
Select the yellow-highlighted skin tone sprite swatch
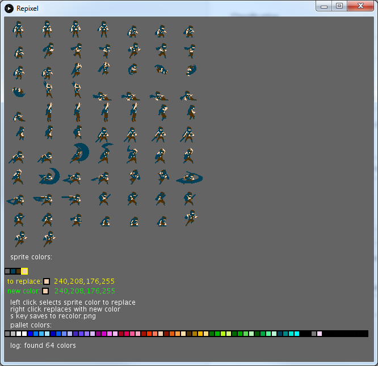tap(24, 271)
